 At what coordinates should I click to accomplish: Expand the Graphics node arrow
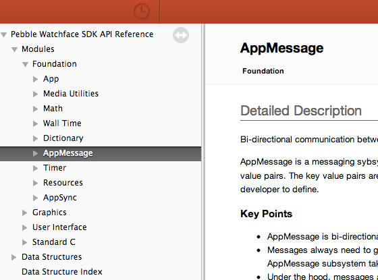coord(24,213)
